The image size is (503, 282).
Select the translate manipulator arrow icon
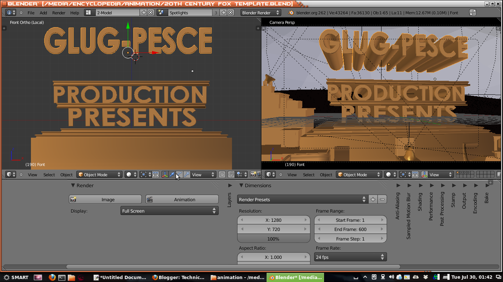(172, 175)
